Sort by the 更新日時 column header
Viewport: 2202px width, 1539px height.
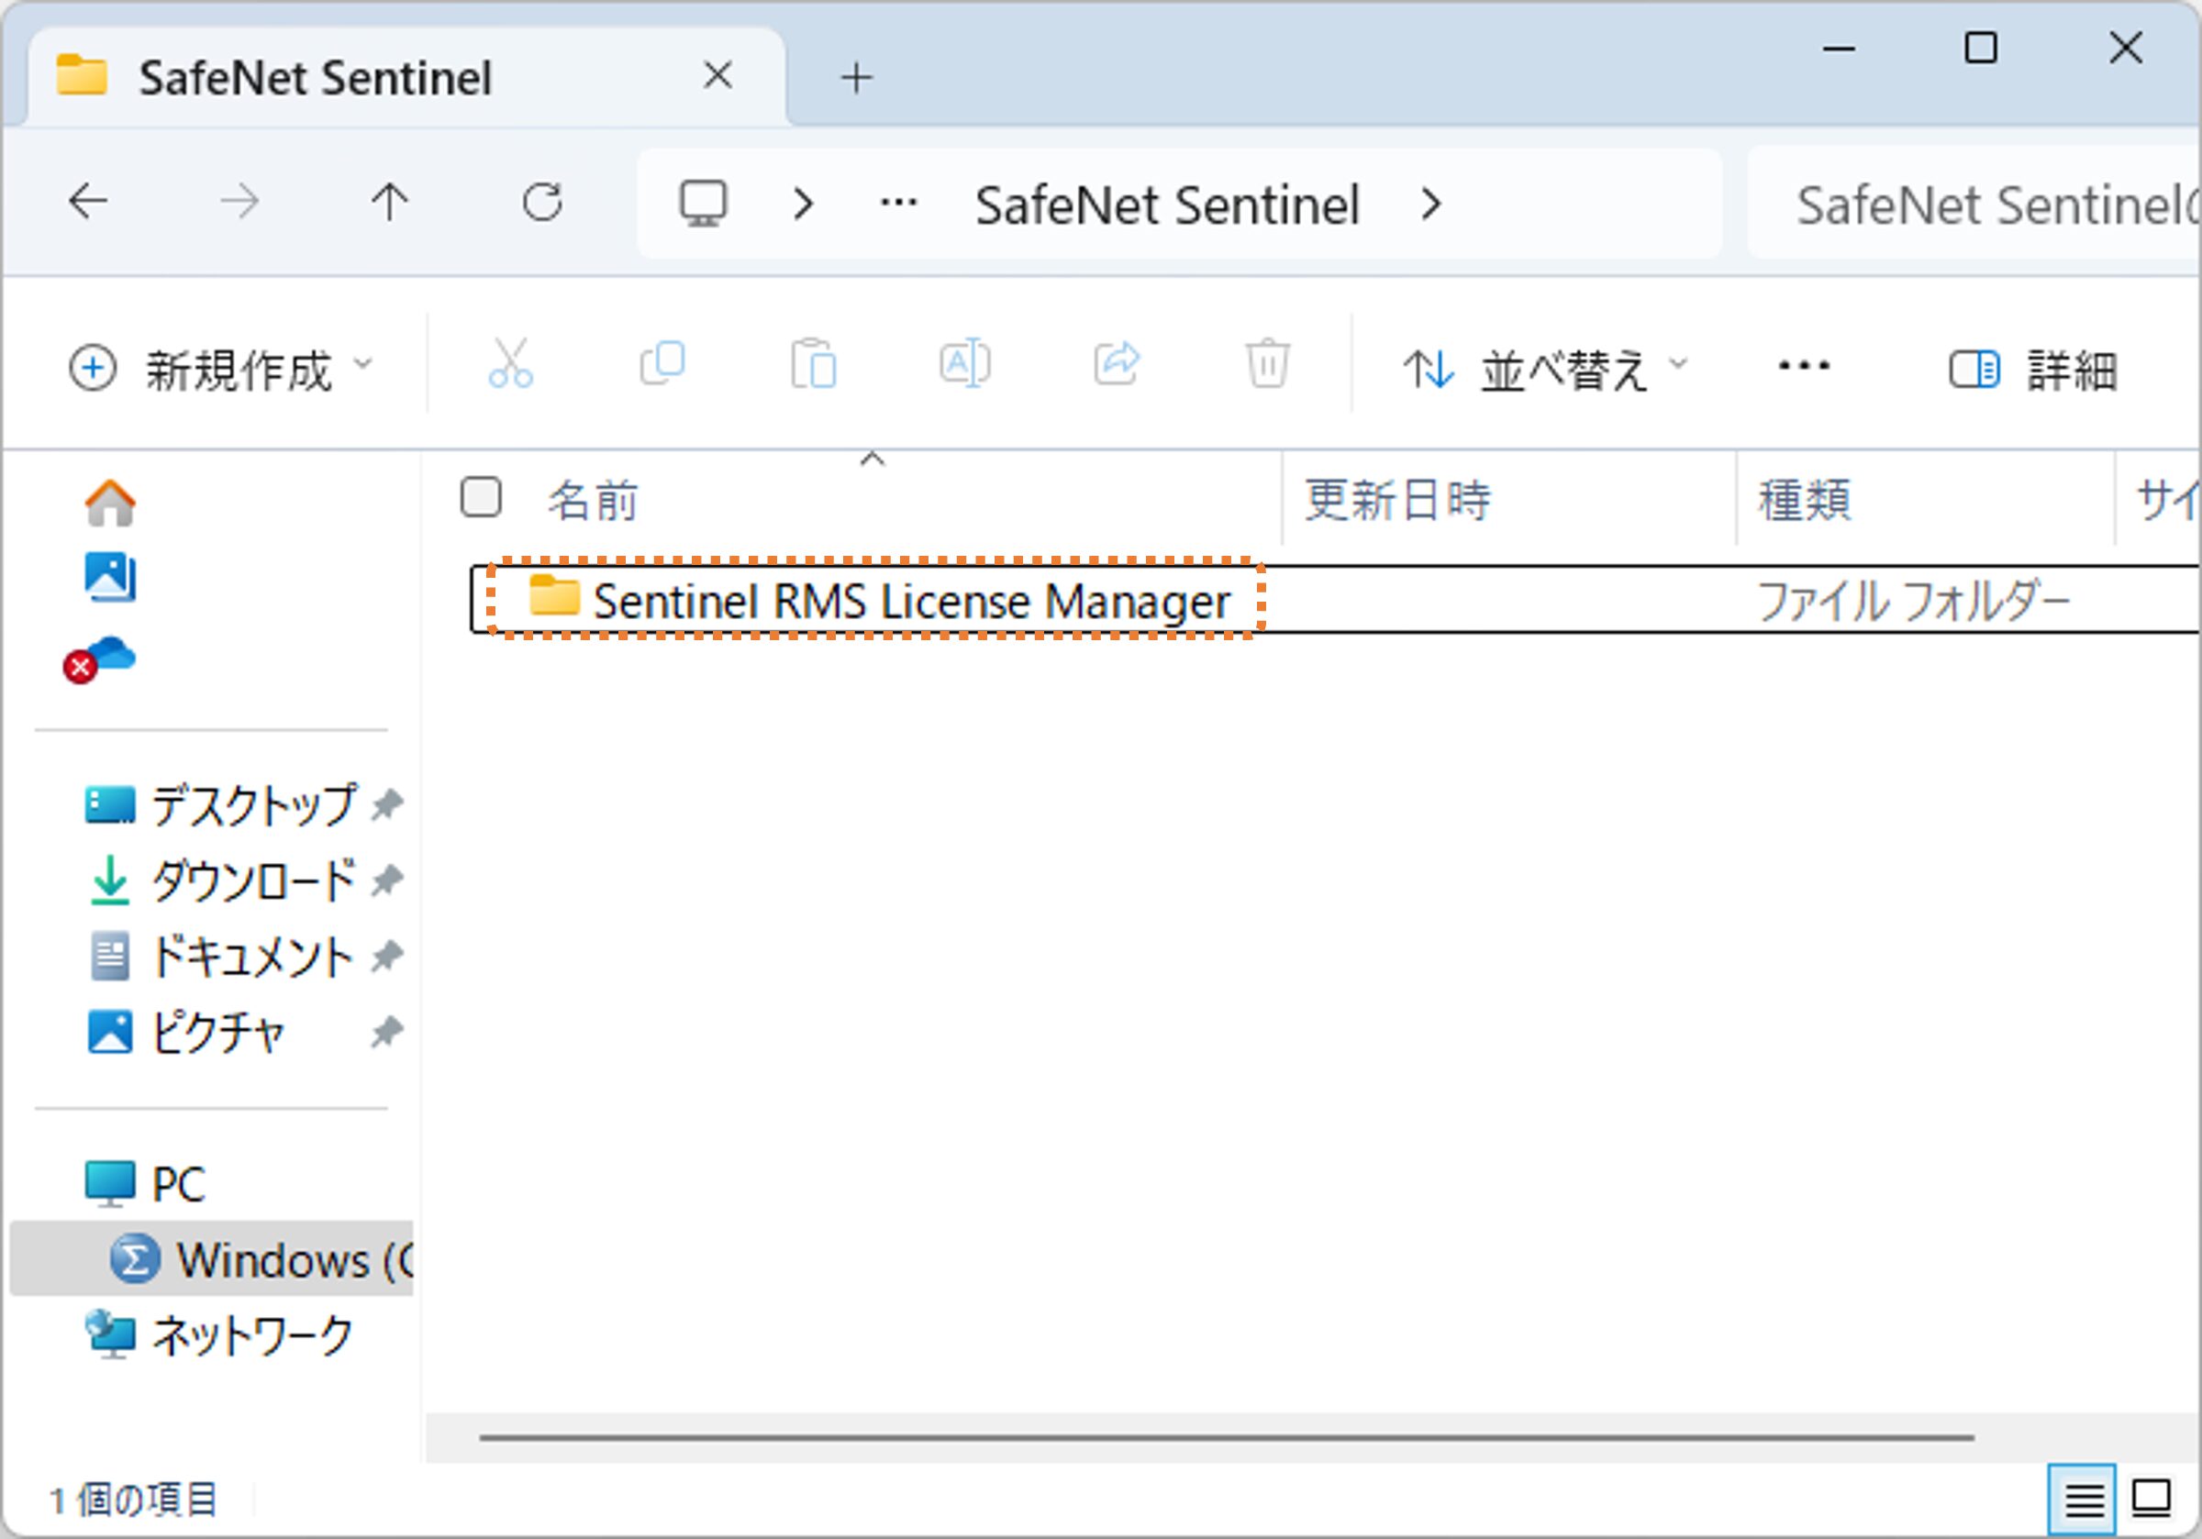[x=1398, y=501]
